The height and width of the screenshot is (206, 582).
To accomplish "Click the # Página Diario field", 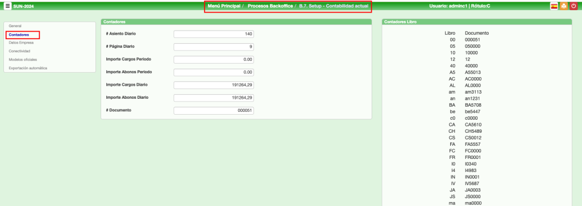I will [214, 47].
